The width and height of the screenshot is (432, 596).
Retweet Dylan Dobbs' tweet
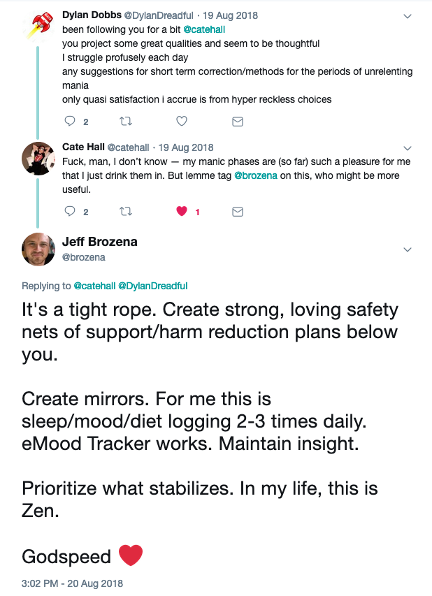[x=126, y=122]
